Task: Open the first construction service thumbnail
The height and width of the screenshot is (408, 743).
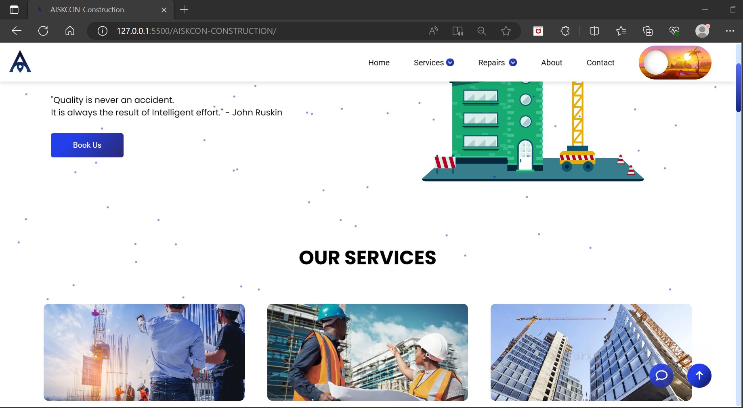Action: tap(143, 352)
